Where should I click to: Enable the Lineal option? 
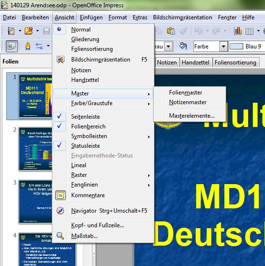pos(103,165)
